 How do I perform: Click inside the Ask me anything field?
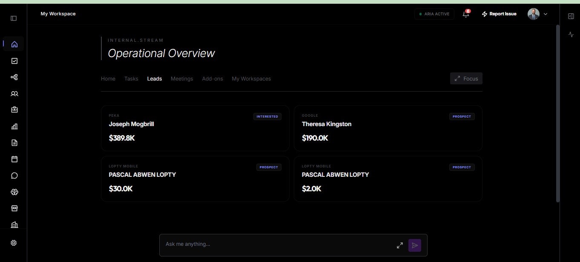(256, 244)
